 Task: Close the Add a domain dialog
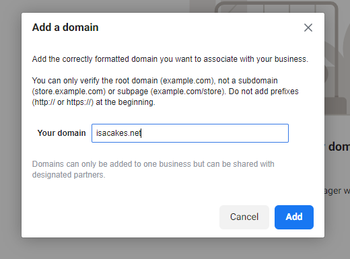pyautogui.click(x=308, y=28)
